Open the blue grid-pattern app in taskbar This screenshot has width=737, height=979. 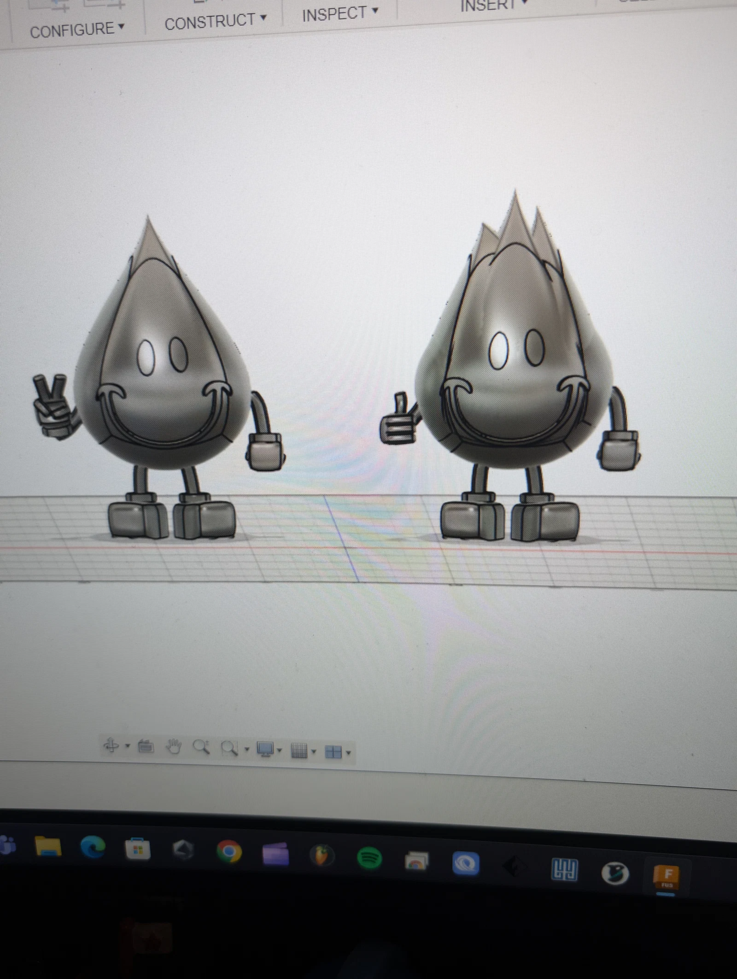[x=564, y=869]
